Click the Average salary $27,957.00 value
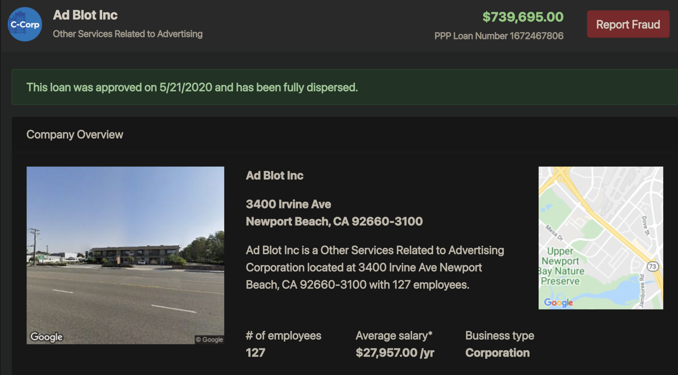 [395, 353]
